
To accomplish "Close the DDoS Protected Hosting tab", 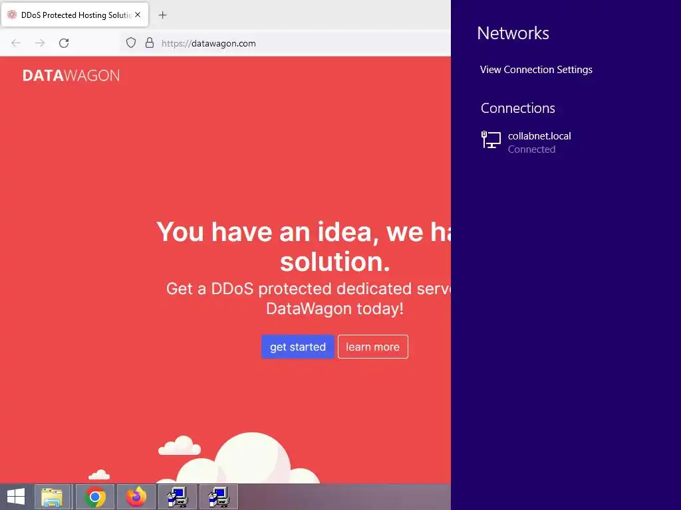I will pyautogui.click(x=138, y=15).
